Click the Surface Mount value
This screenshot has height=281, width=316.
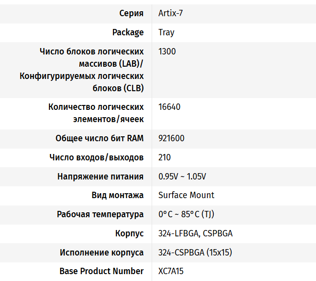(186, 195)
